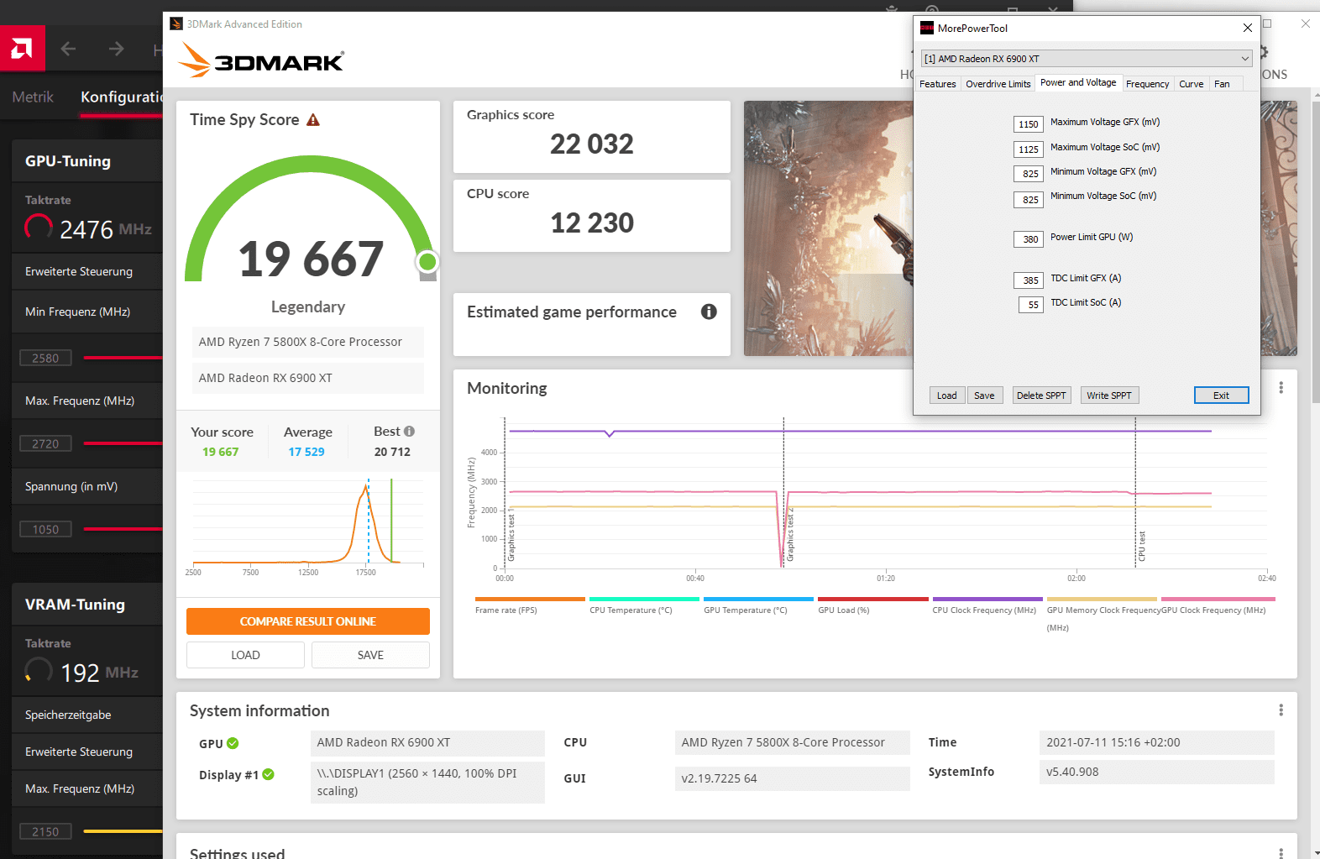Image resolution: width=1320 pixels, height=859 pixels.
Task: Click the LOAD button in 3DMark
Action: point(245,655)
